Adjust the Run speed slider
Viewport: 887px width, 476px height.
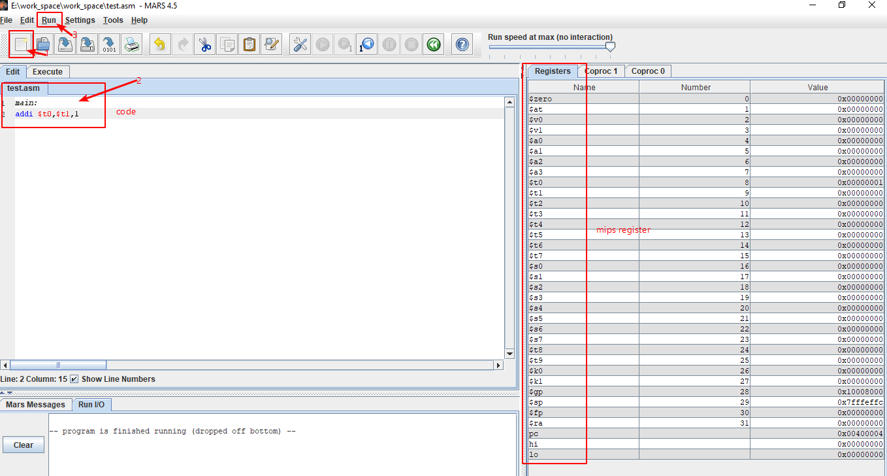pyautogui.click(x=611, y=46)
